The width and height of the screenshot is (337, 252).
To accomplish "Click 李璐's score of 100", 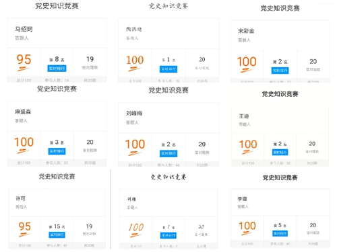I will (247, 226).
